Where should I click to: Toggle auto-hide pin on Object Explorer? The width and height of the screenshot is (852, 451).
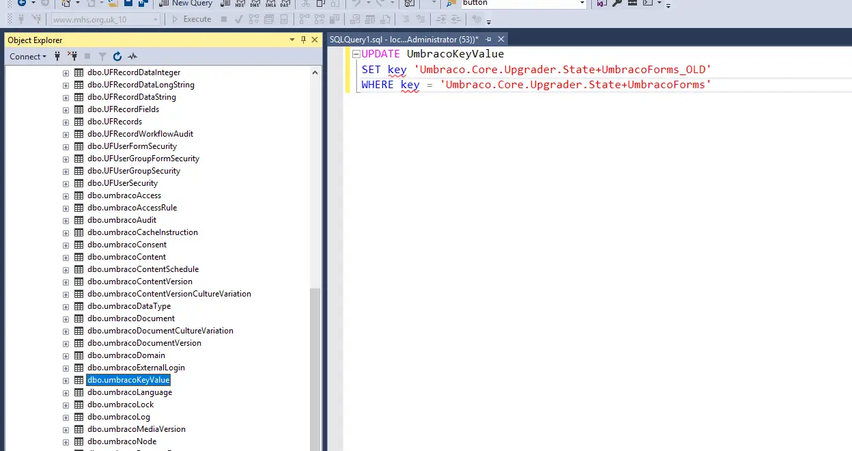click(303, 40)
